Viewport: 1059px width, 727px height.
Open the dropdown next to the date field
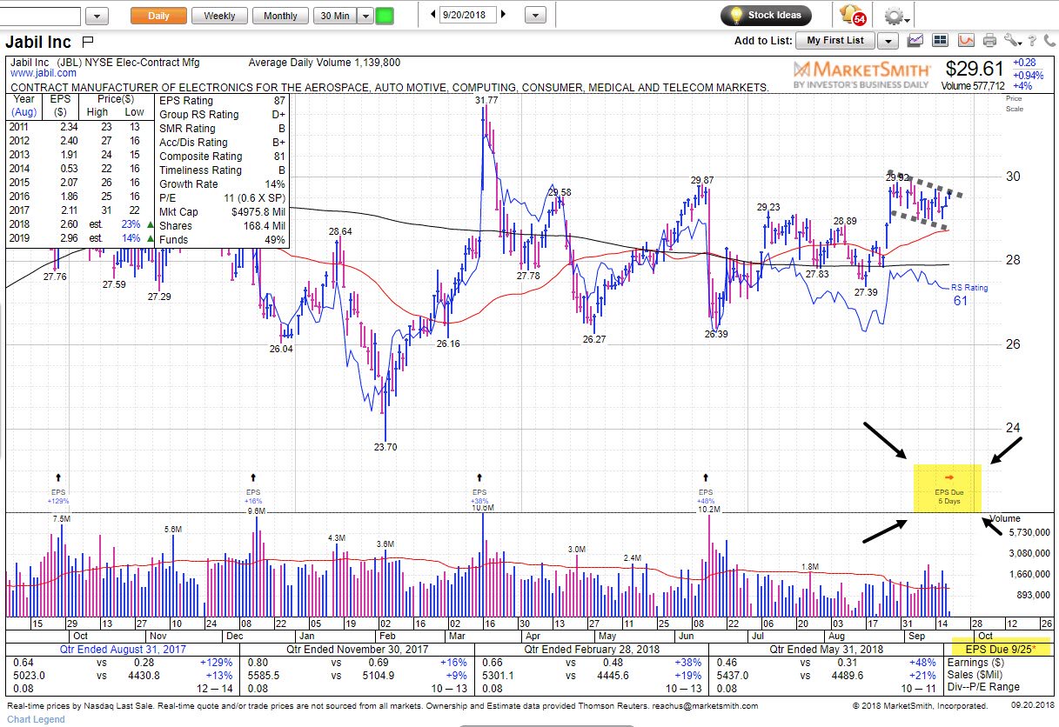tap(537, 16)
